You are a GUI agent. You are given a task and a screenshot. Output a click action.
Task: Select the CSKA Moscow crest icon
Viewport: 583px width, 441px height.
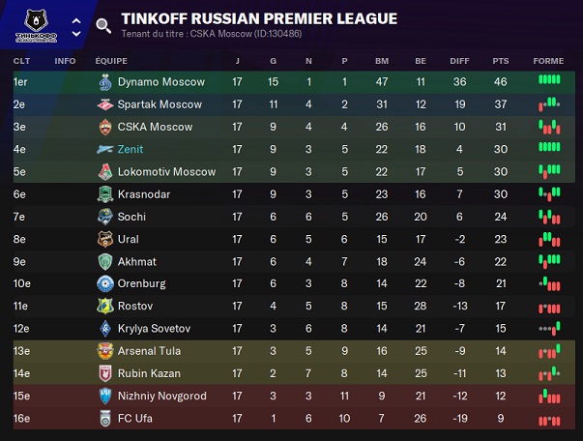tap(105, 127)
